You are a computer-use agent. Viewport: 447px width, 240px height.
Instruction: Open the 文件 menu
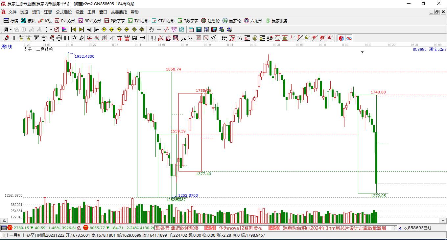[12, 12]
